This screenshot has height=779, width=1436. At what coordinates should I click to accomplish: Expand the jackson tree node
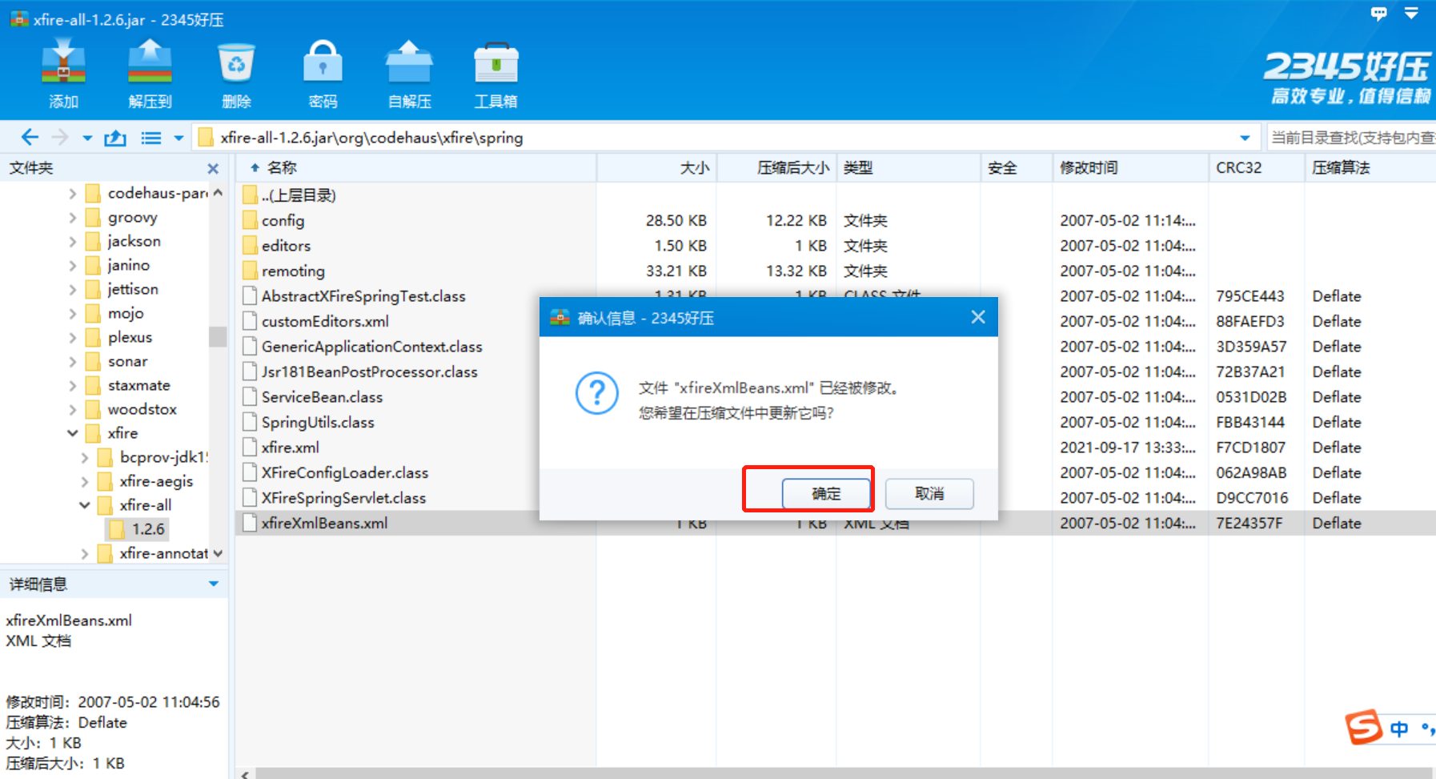pyautogui.click(x=72, y=242)
